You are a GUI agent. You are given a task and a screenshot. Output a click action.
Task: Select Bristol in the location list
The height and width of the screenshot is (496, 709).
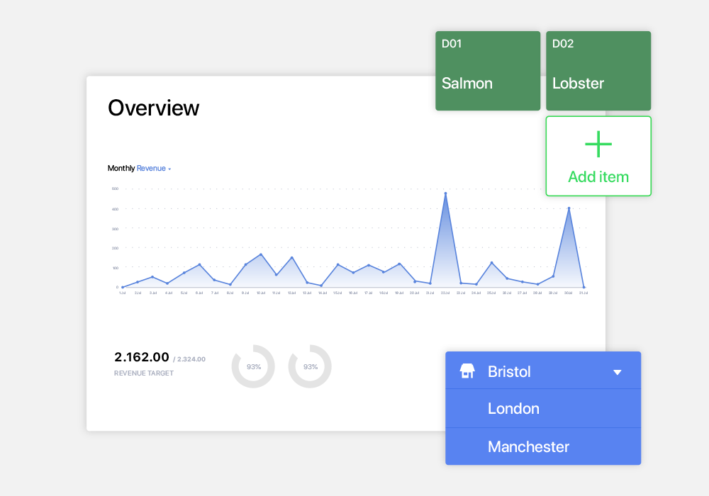[543, 371]
